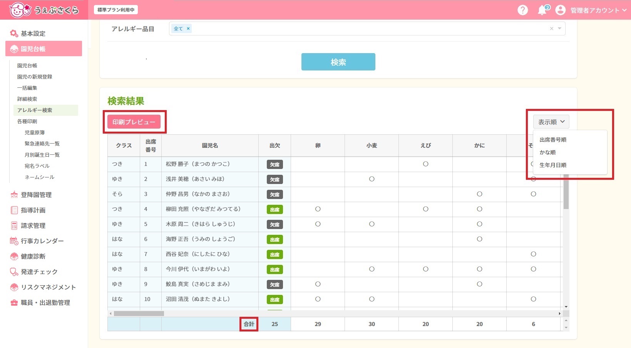Image resolution: width=631 pixels, height=348 pixels.
Task: Expand the アレルギー品目 dropdown arrow
Action: (x=560, y=28)
